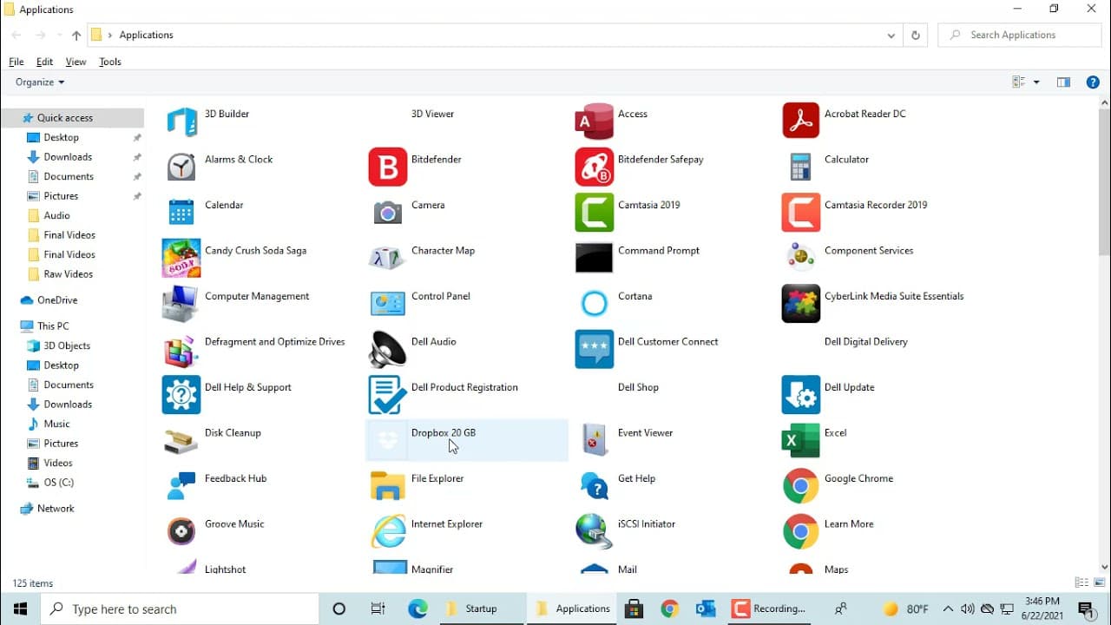Screen dimensions: 1111x625
Task: Switch to the Startup taskbar window
Action: click(x=480, y=609)
